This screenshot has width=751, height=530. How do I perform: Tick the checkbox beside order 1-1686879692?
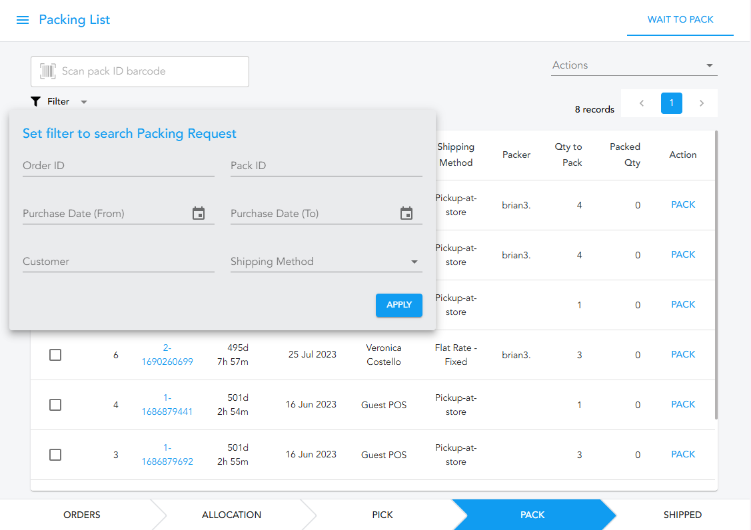click(55, 454)
